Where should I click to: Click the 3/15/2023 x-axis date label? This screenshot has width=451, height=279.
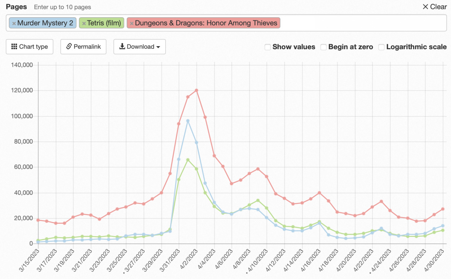(28, 260)
